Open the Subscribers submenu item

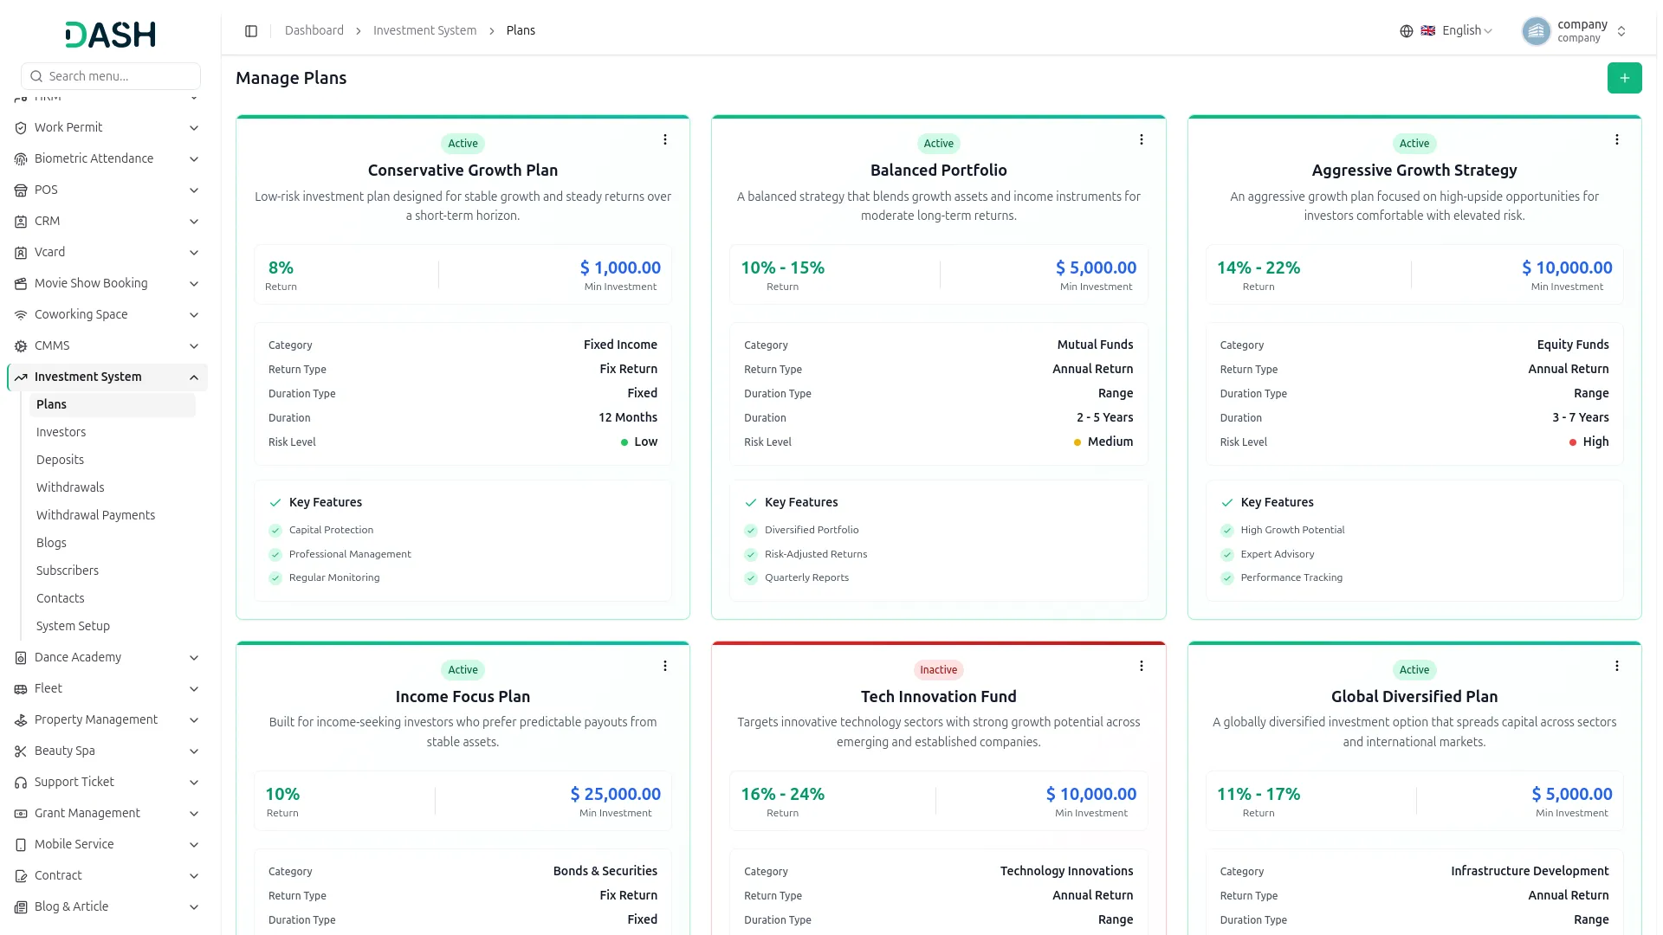tap(113, 571)
